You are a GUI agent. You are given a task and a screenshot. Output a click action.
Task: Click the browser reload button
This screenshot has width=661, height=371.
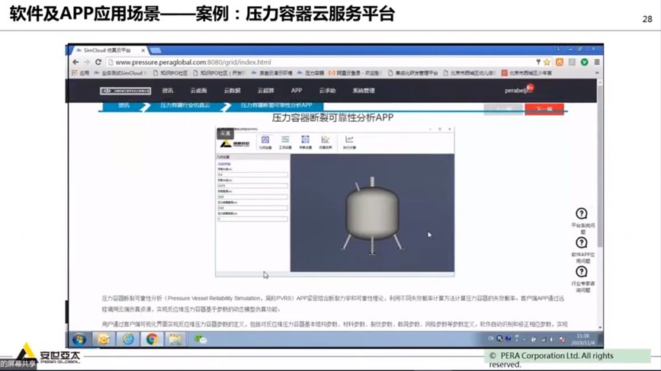pos(104,62)
